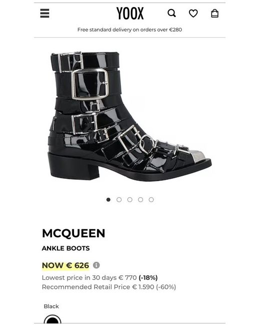The width and height of the screenshot is (260, 326).
Task: Open the buckled ankle boot product image
Action: (x=129, y=116)
